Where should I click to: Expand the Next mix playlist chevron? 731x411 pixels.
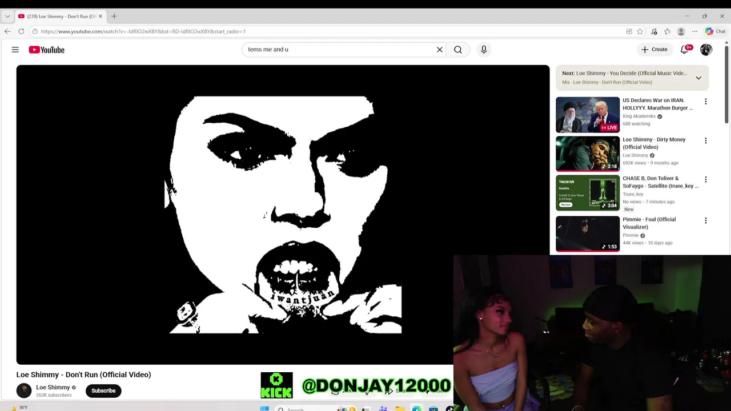click(x=698, y=78)
